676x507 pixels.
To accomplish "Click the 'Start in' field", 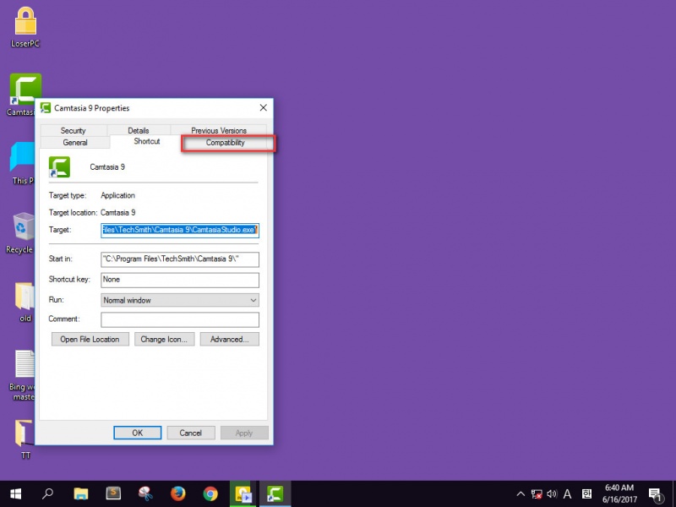I will click(180, 259).
